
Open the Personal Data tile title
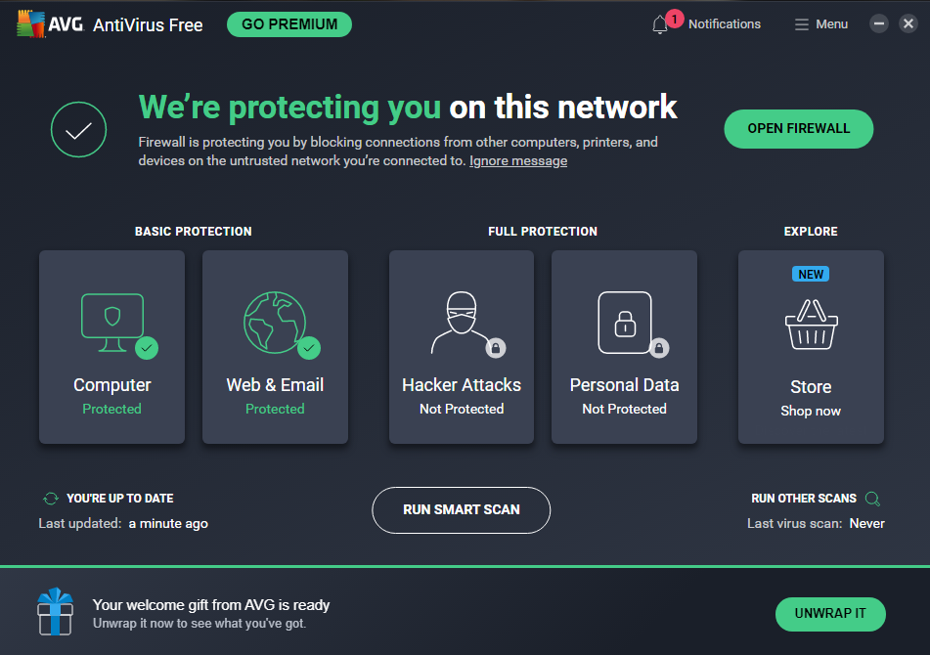tap(625, 385)
